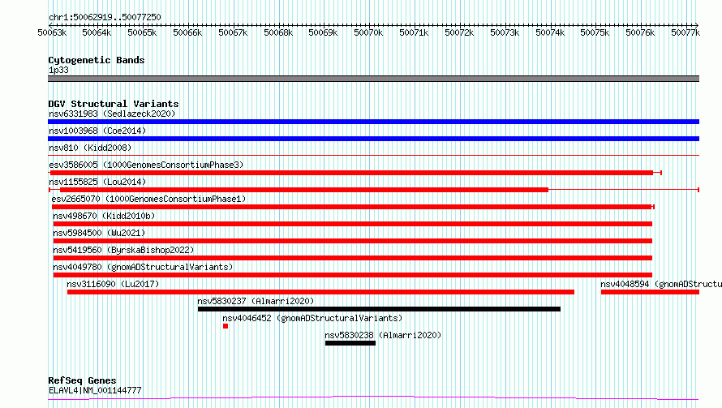Screen dimensions: 722x408
Task: Open nsv4049780 (gnomADStructuralVariants) label
Action: [x=143, y=267]
